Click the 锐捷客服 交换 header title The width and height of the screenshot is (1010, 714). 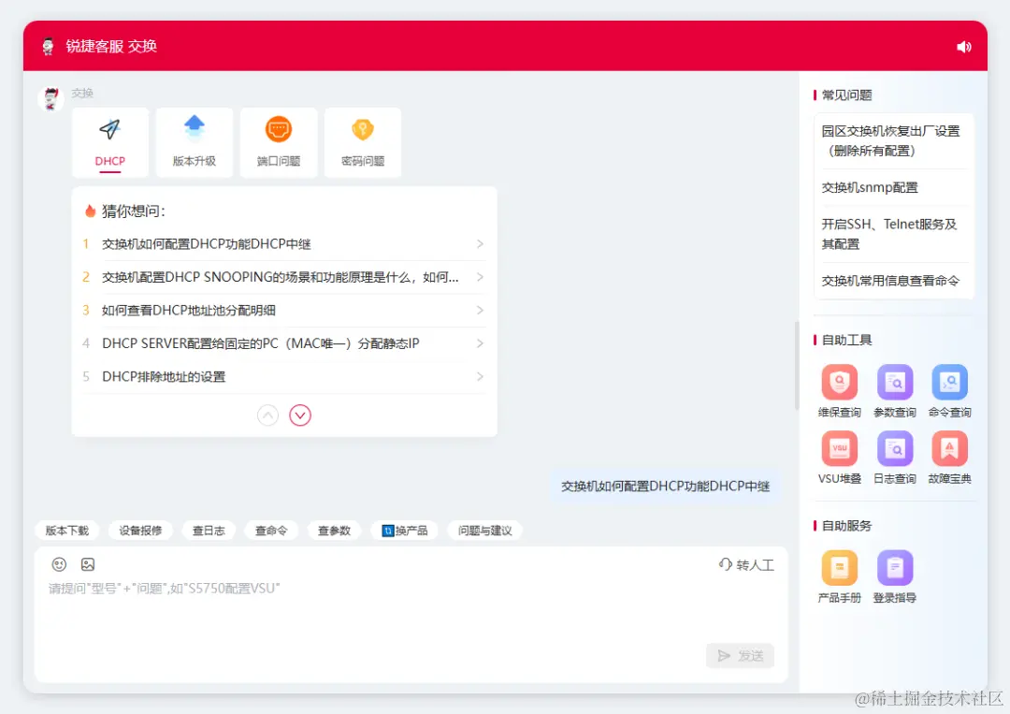(x=111, y=47)
